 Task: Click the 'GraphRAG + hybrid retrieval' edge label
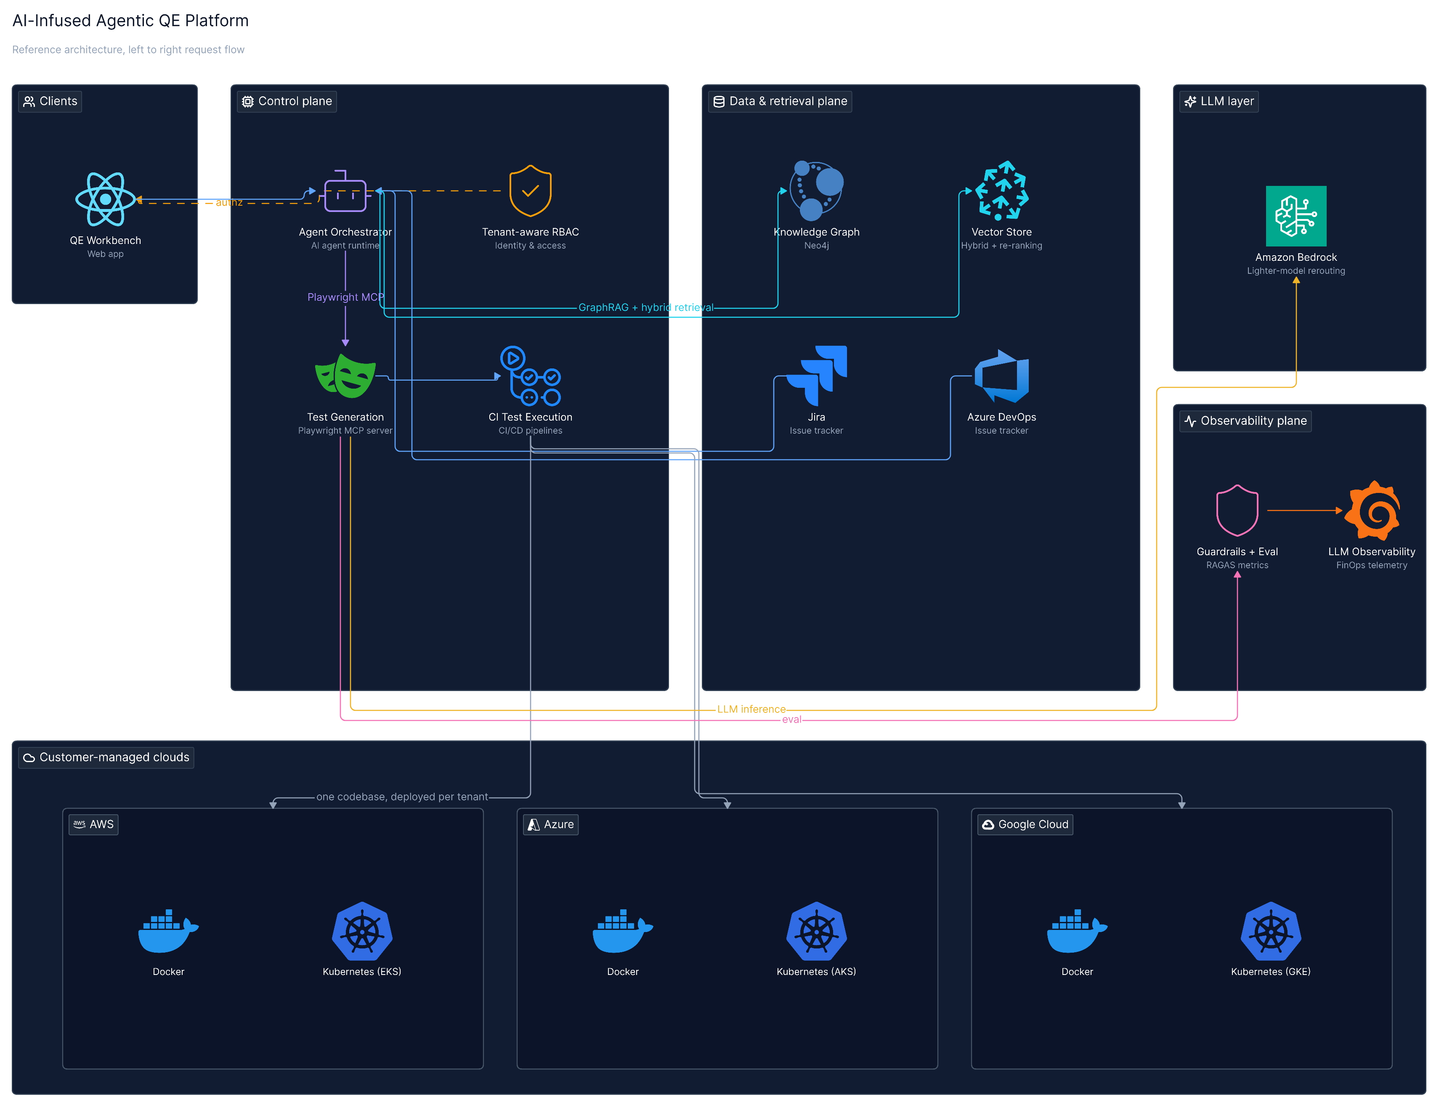tap(646, 307)
